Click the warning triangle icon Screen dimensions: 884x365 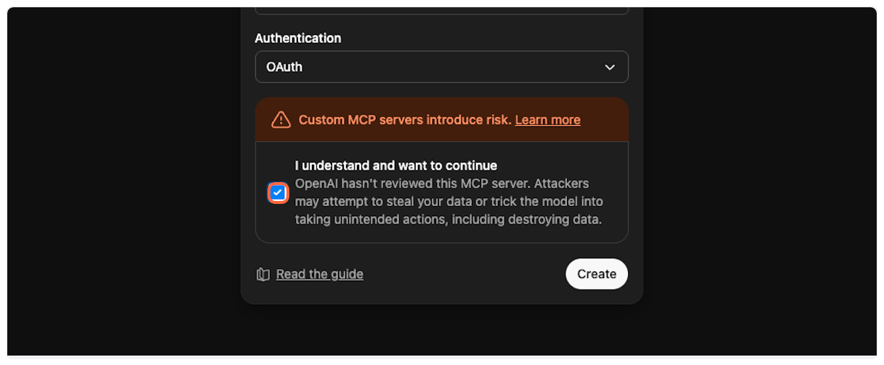281,120
